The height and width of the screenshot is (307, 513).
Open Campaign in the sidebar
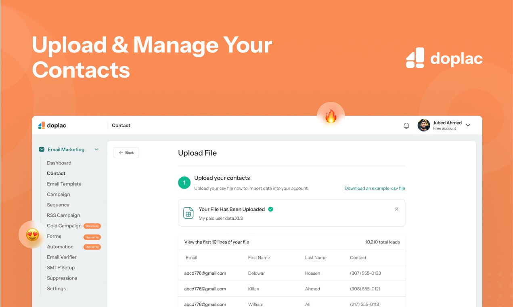pos(59,194)
